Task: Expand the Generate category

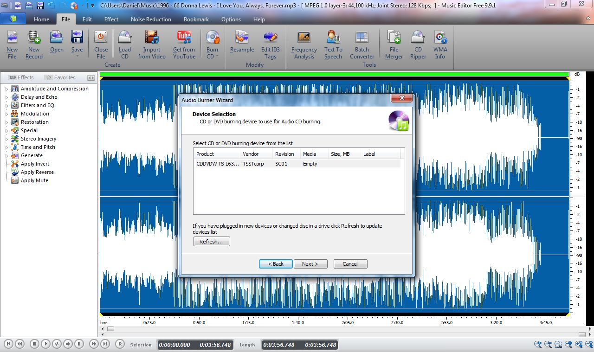Action: (x=6, y=155)
